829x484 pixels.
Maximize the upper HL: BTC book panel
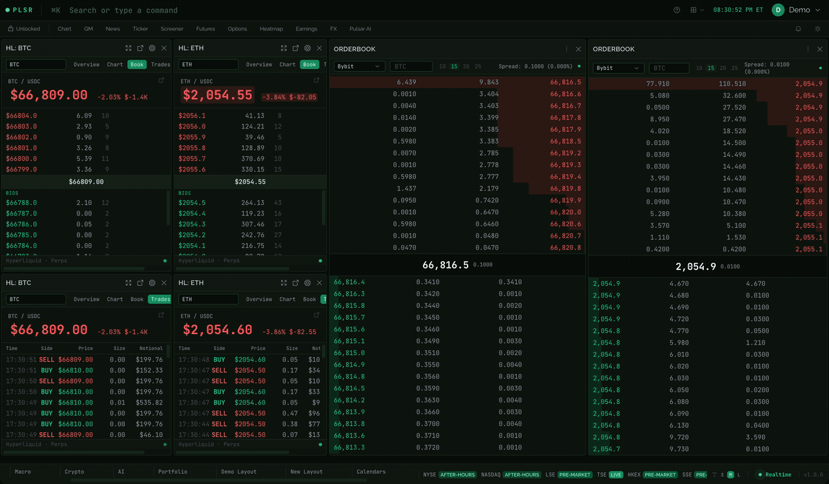click(x=128, y=48)
